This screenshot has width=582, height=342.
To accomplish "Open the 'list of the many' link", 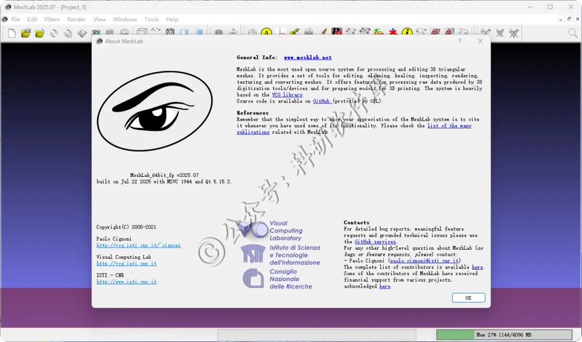I will [x=449, y=126].
